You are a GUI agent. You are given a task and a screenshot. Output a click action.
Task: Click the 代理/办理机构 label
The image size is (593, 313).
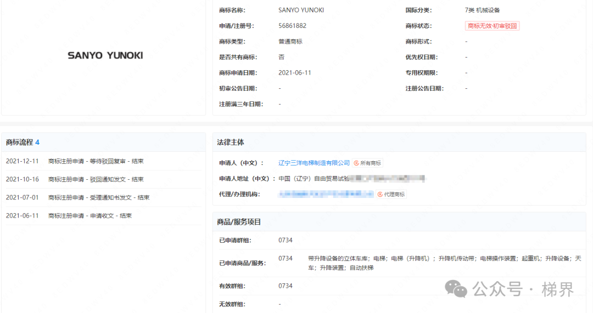[x=239, y=195]
